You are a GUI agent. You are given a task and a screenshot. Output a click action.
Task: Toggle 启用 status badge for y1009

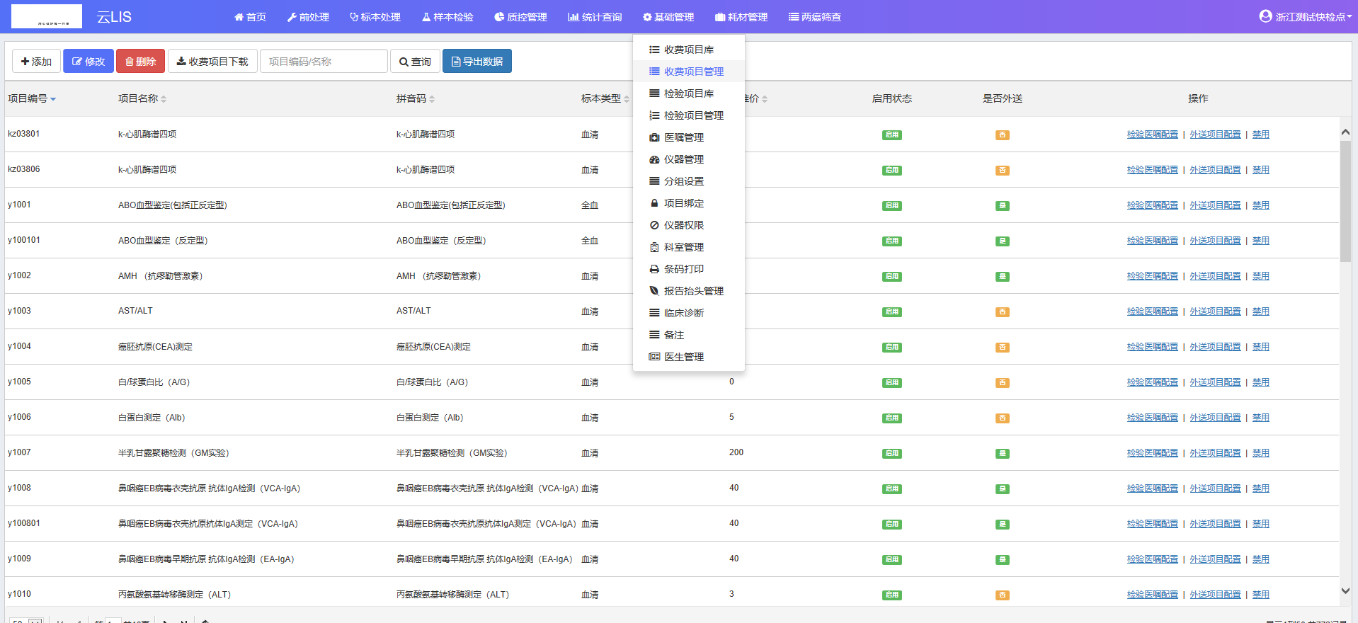891,559
